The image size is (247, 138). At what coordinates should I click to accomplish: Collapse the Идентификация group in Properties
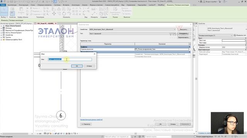[246, 49]
